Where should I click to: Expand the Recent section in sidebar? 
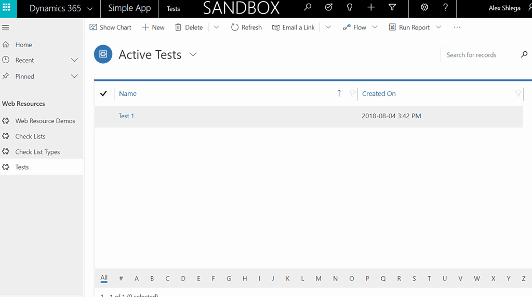(74, 60)
